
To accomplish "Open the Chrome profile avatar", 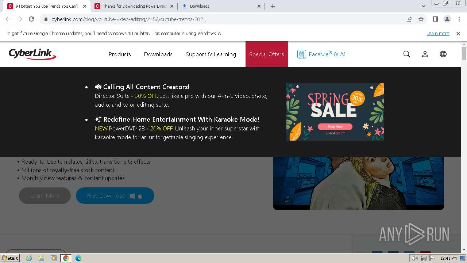I will [x=447, y=19].
